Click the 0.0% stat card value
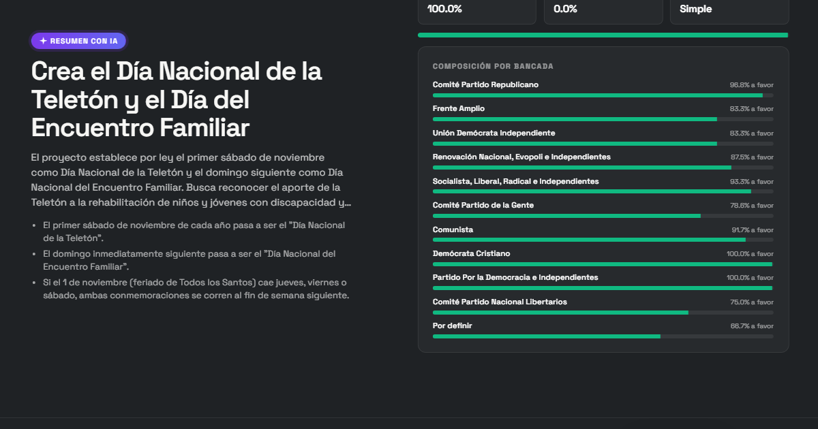Viewport: 818px width, 429px height. 565,9
